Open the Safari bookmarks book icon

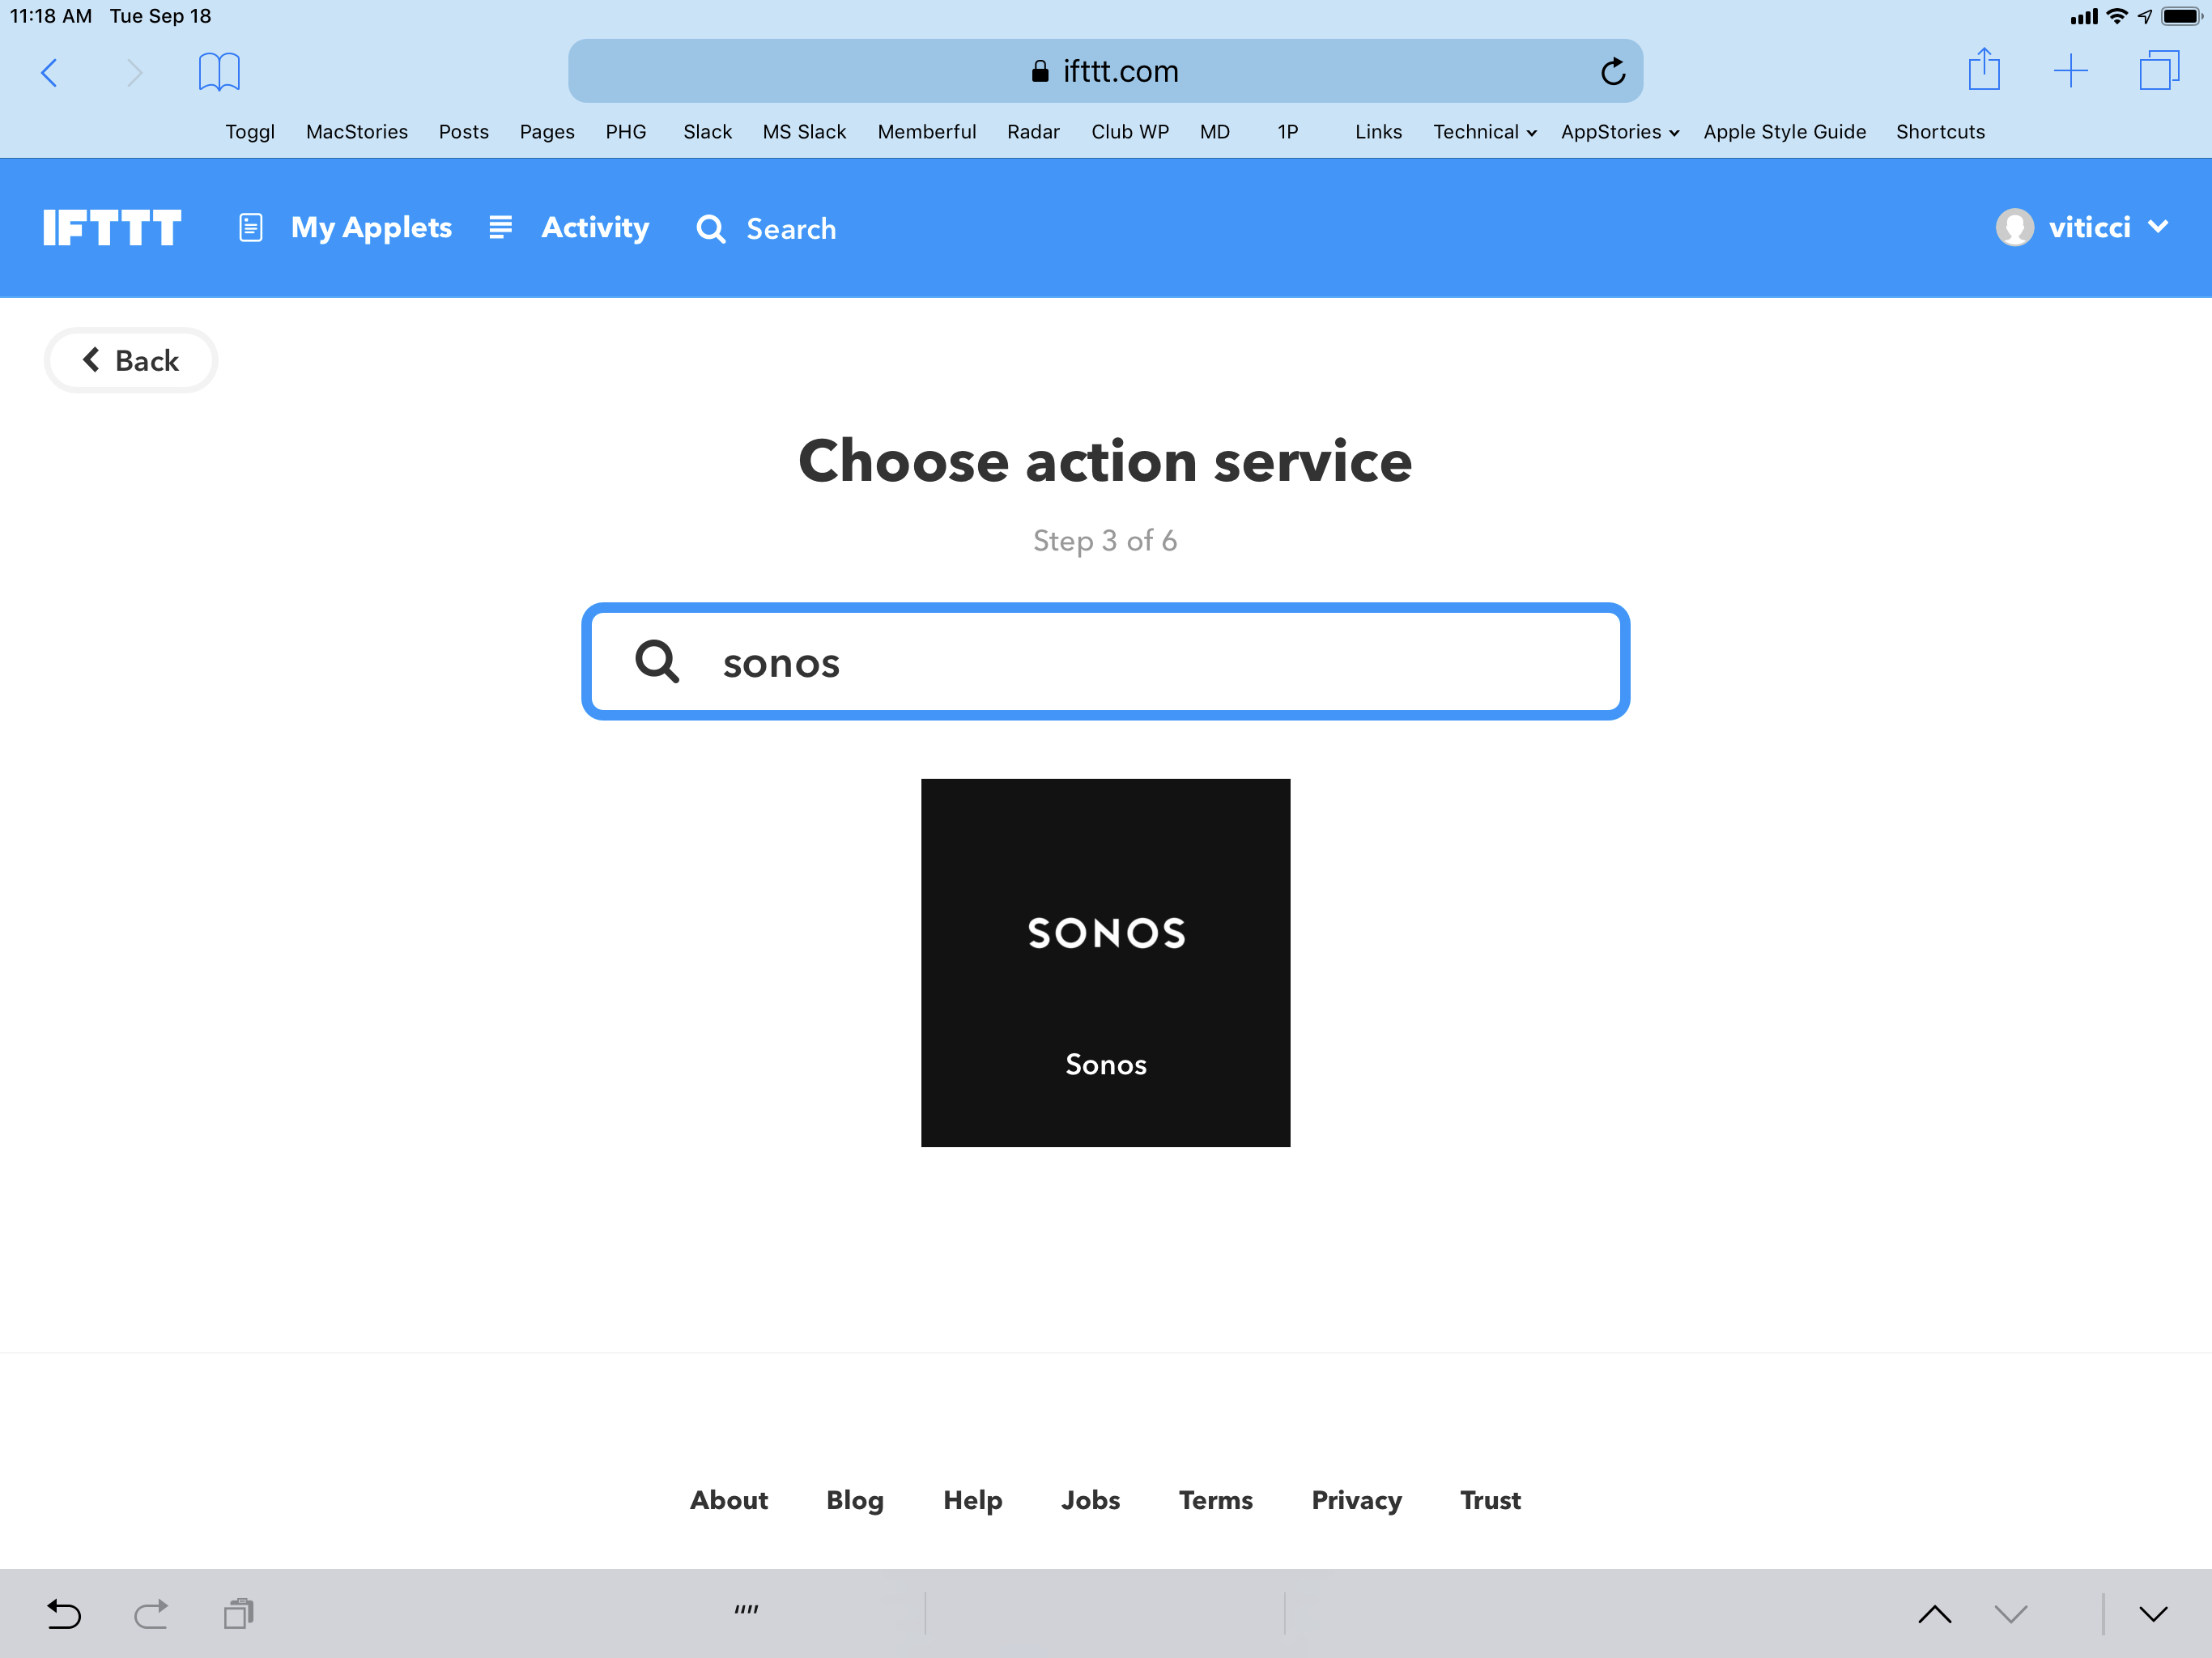[x=219, y=72]
